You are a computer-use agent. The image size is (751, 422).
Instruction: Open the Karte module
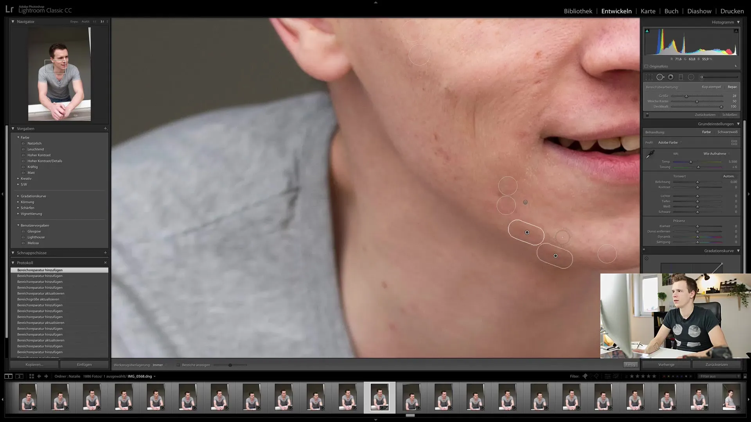point(648,11)
